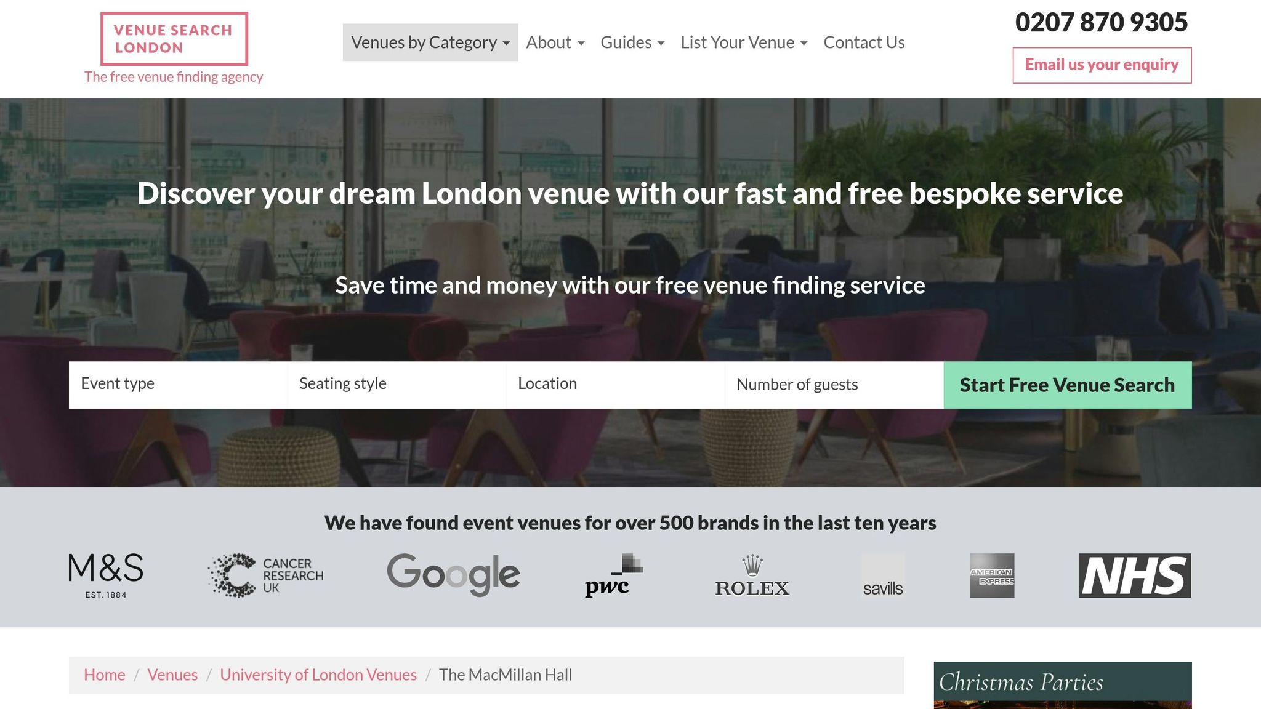
Task: Click the Venue Search London logo
Action: [174, 39]
